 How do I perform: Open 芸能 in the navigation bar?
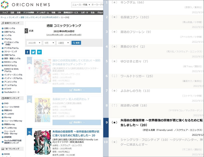(x=12, y=13)
